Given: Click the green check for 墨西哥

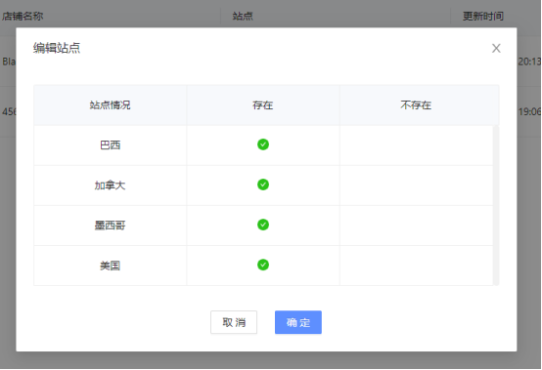Looking at the screenshot, I should [263, 225].
